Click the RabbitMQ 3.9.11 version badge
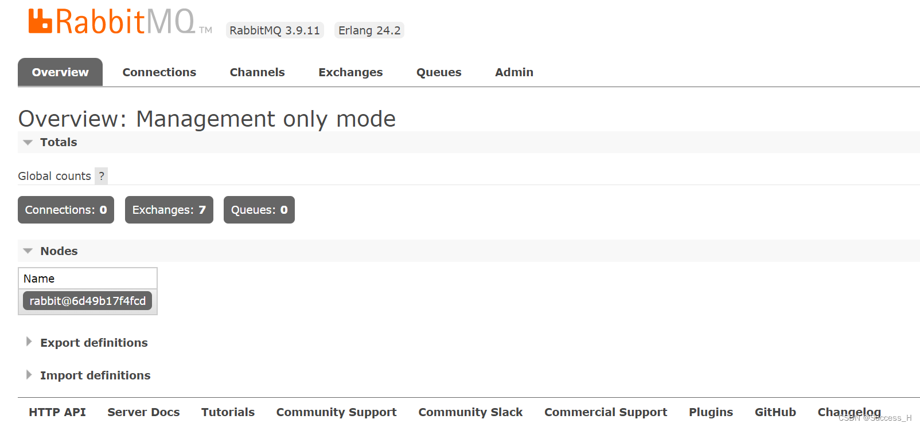The height and width of the screenshot is (427, 920). coord(275,30)
